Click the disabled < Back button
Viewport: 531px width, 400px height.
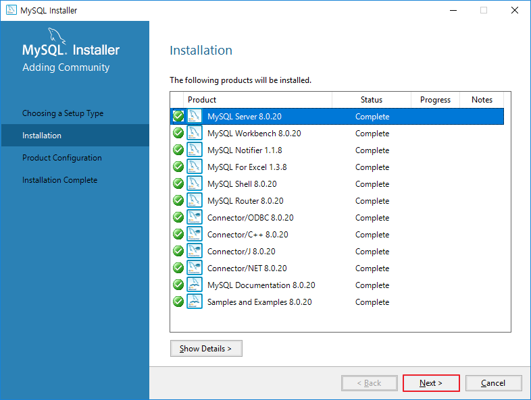click(x=370, y=383)
